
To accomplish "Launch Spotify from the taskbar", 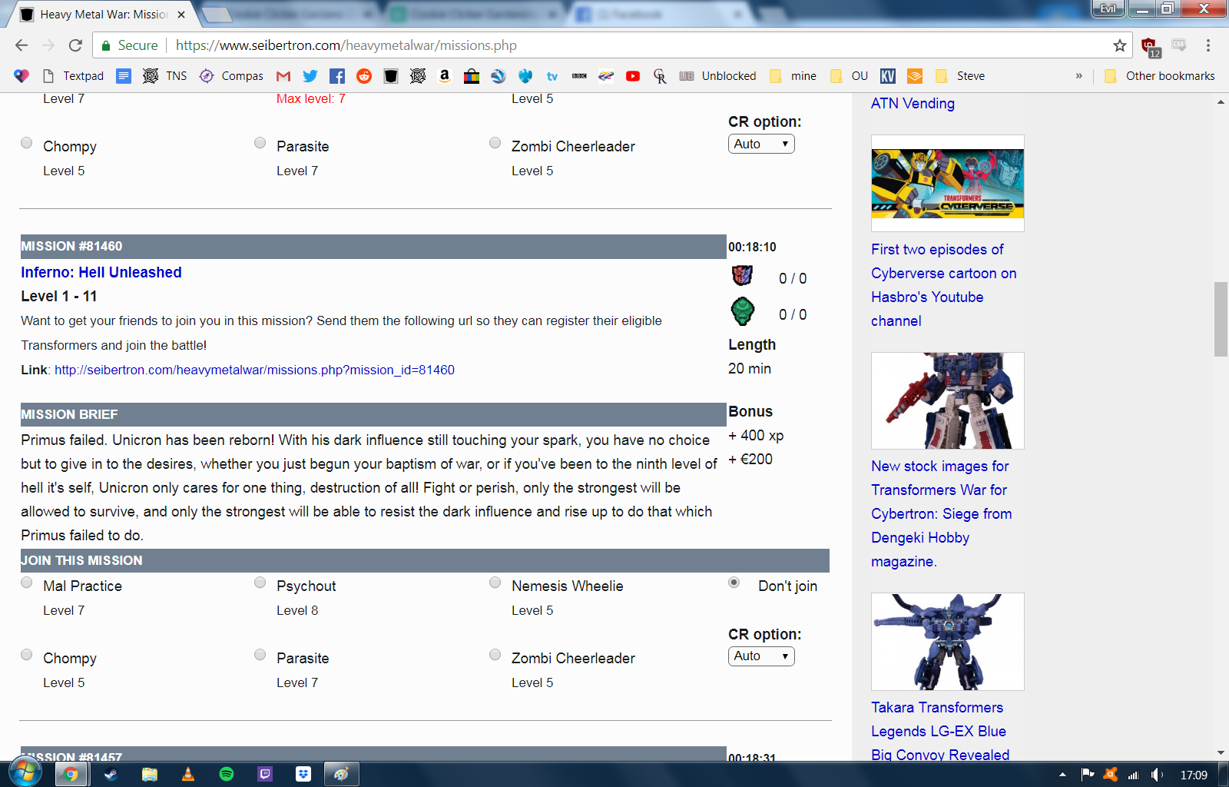I will coord(227,774).
